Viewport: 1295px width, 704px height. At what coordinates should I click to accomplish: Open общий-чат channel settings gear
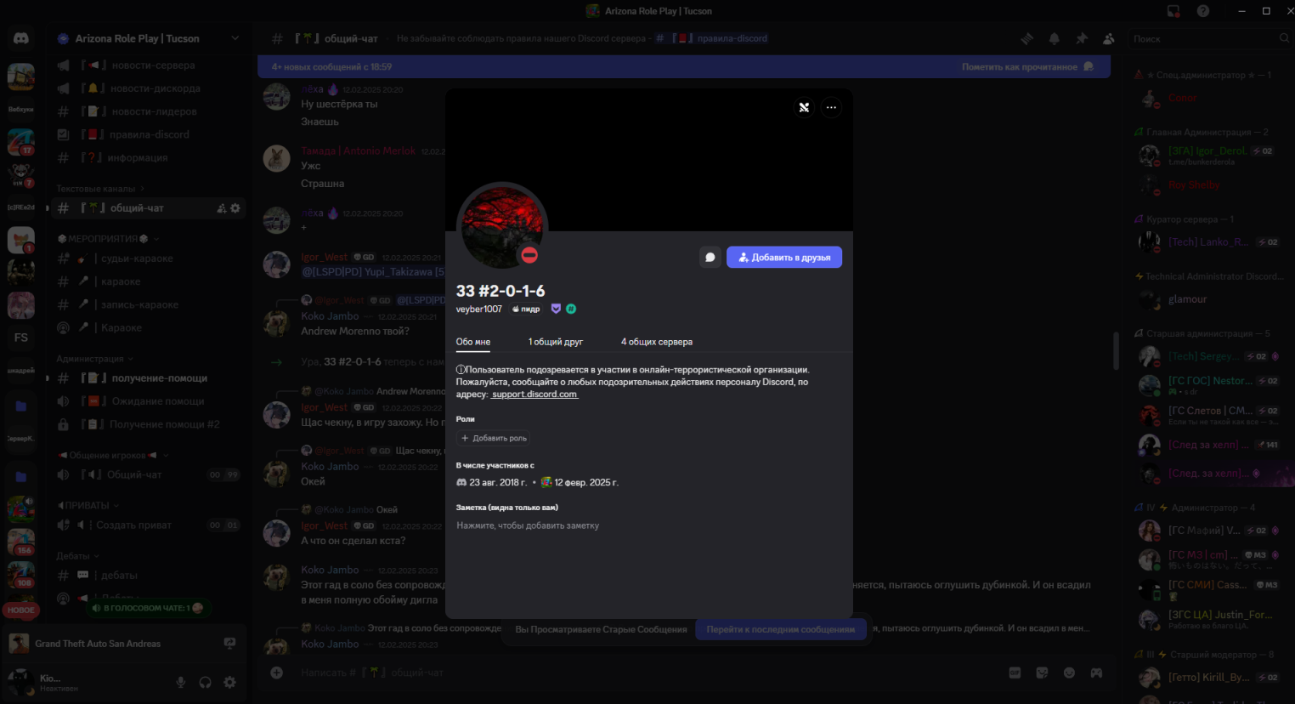[x=235, y=208]
